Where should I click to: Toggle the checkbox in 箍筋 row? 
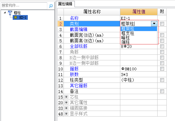coord(162,69)
